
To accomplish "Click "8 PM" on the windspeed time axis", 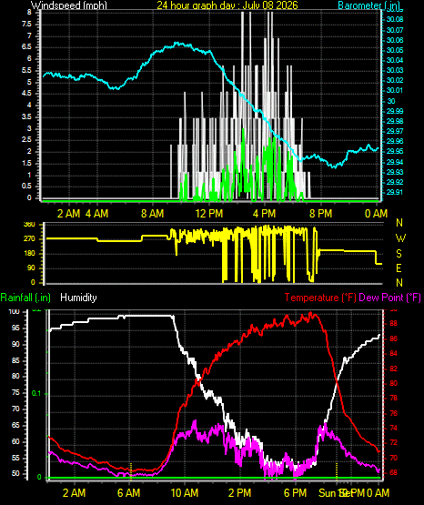I will coord(320,214).
